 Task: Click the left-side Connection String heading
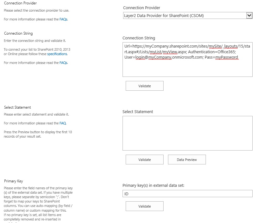pyautogui.click(x=18, y=33)
